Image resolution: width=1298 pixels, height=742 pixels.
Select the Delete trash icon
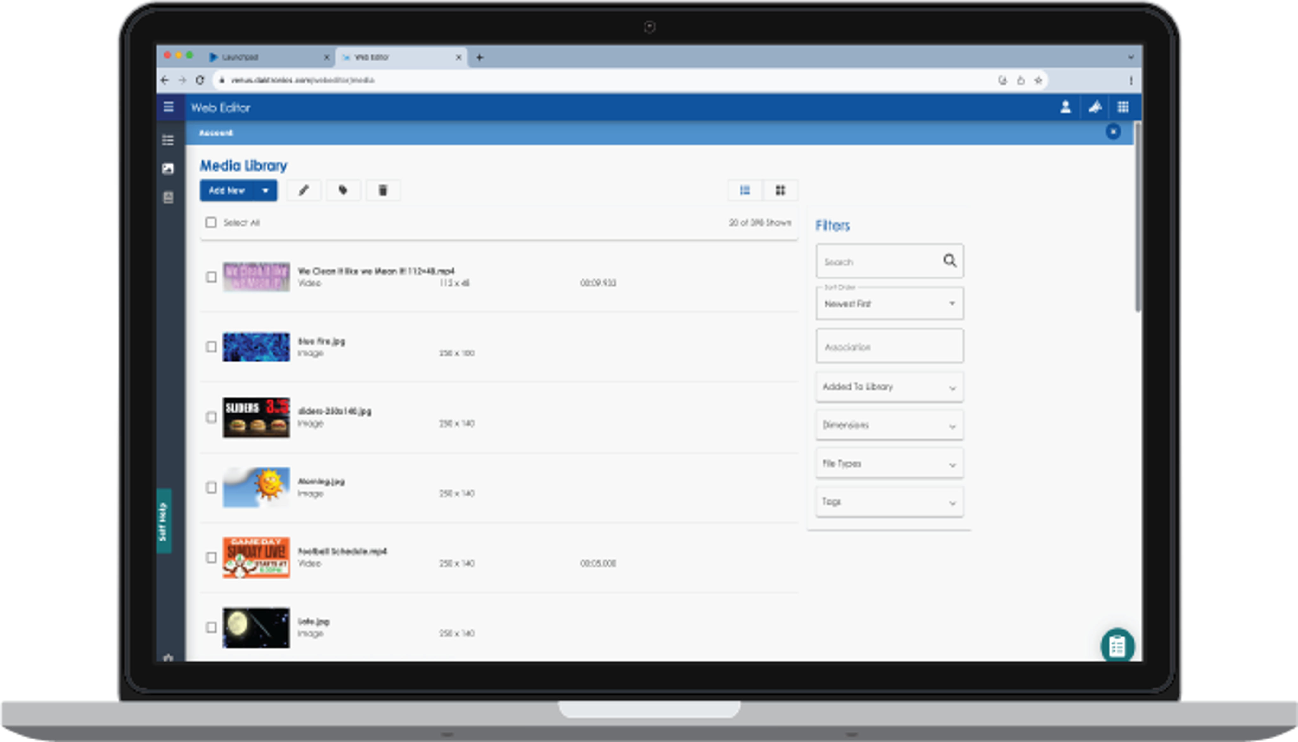383,190
